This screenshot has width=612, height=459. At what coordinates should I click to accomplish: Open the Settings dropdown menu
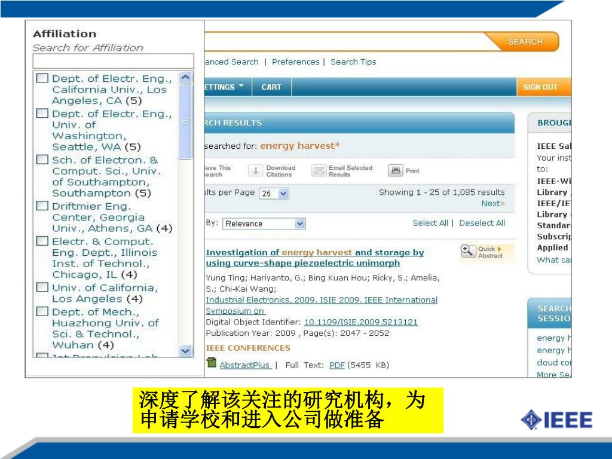pos(224,87)
